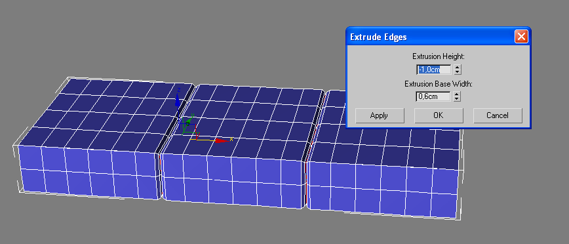The image size is (569, 244).
Task: Cancel the Extrude Edges dialog
Action: coord(498,115)
